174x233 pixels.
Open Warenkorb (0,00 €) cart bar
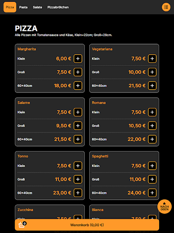coord(87,225)
